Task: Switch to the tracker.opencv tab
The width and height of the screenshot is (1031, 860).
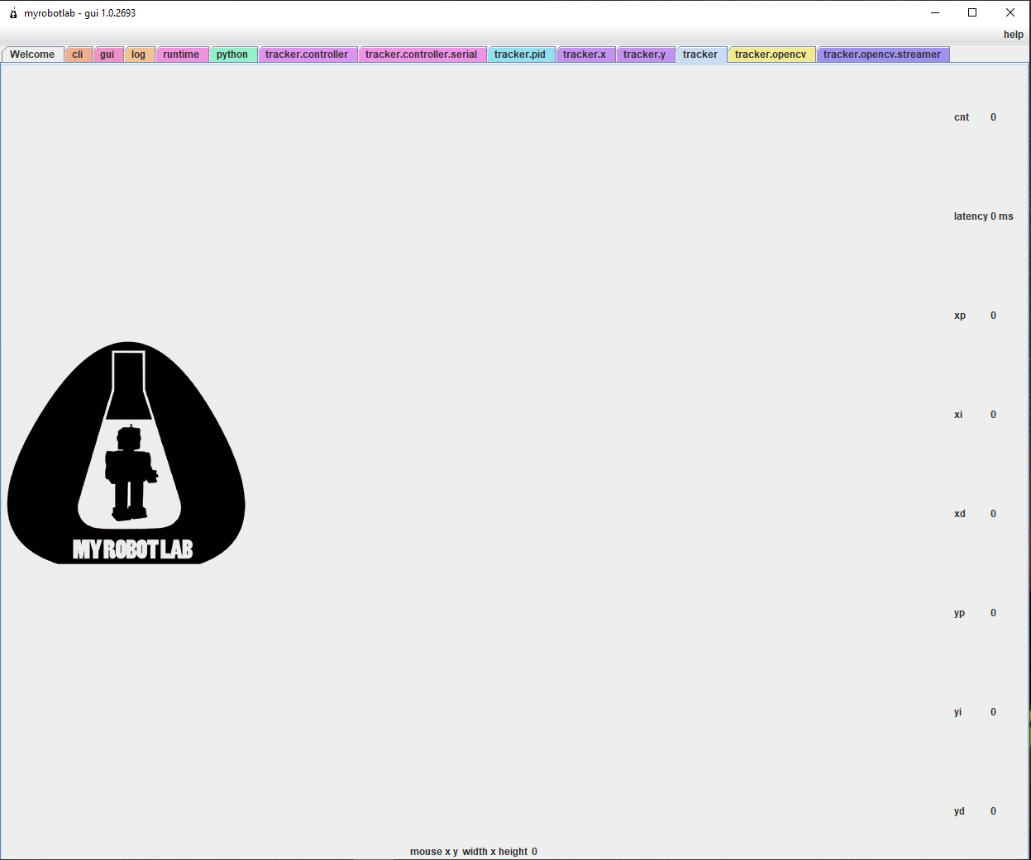Action: pyautogui.click(x=771, y=55)
